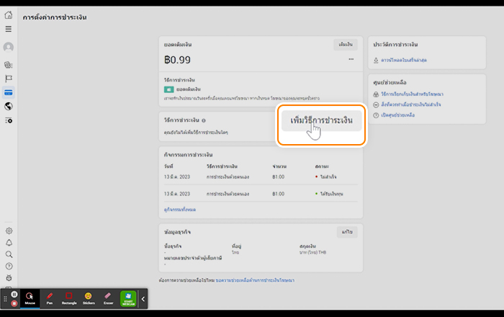
Task: Select the ฿1.00 amount in the funded row
Action: point(279,194)
